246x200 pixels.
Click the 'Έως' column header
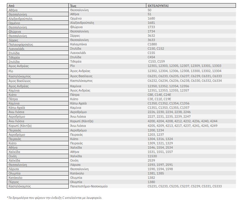click(x=73, y=5)
